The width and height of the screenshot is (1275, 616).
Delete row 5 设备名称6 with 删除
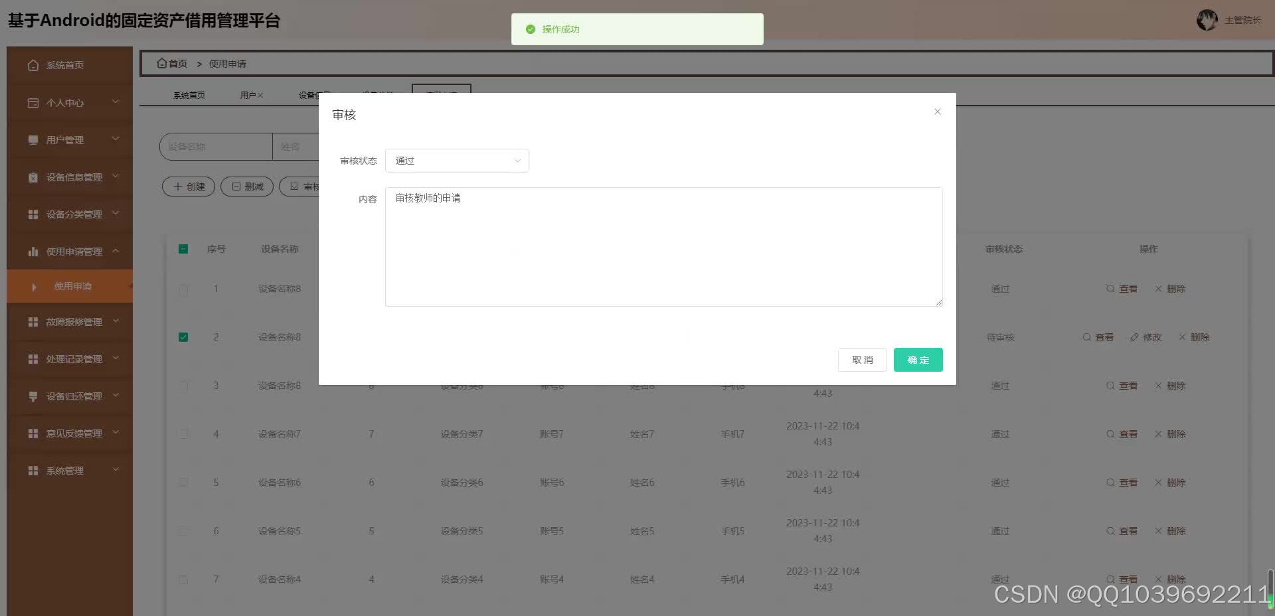[1170, 483]
